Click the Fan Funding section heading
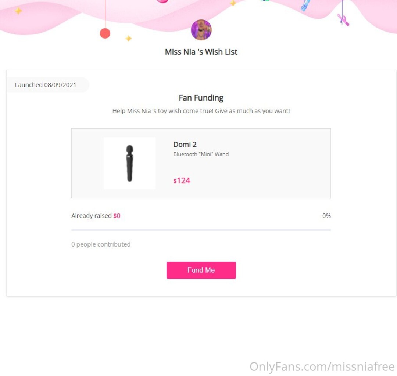Viewport: 397px width, 376px height. coord(201,98)
